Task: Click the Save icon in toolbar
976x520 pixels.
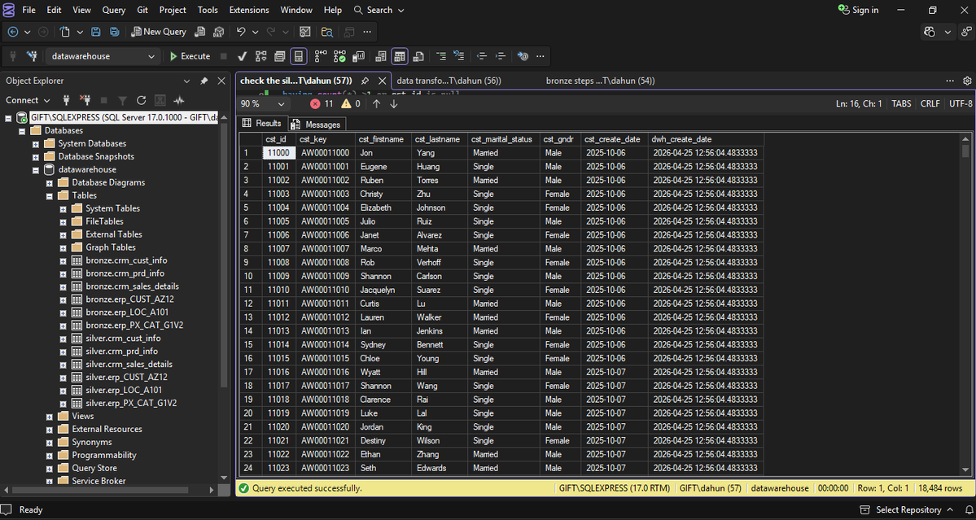Action: 96,32
